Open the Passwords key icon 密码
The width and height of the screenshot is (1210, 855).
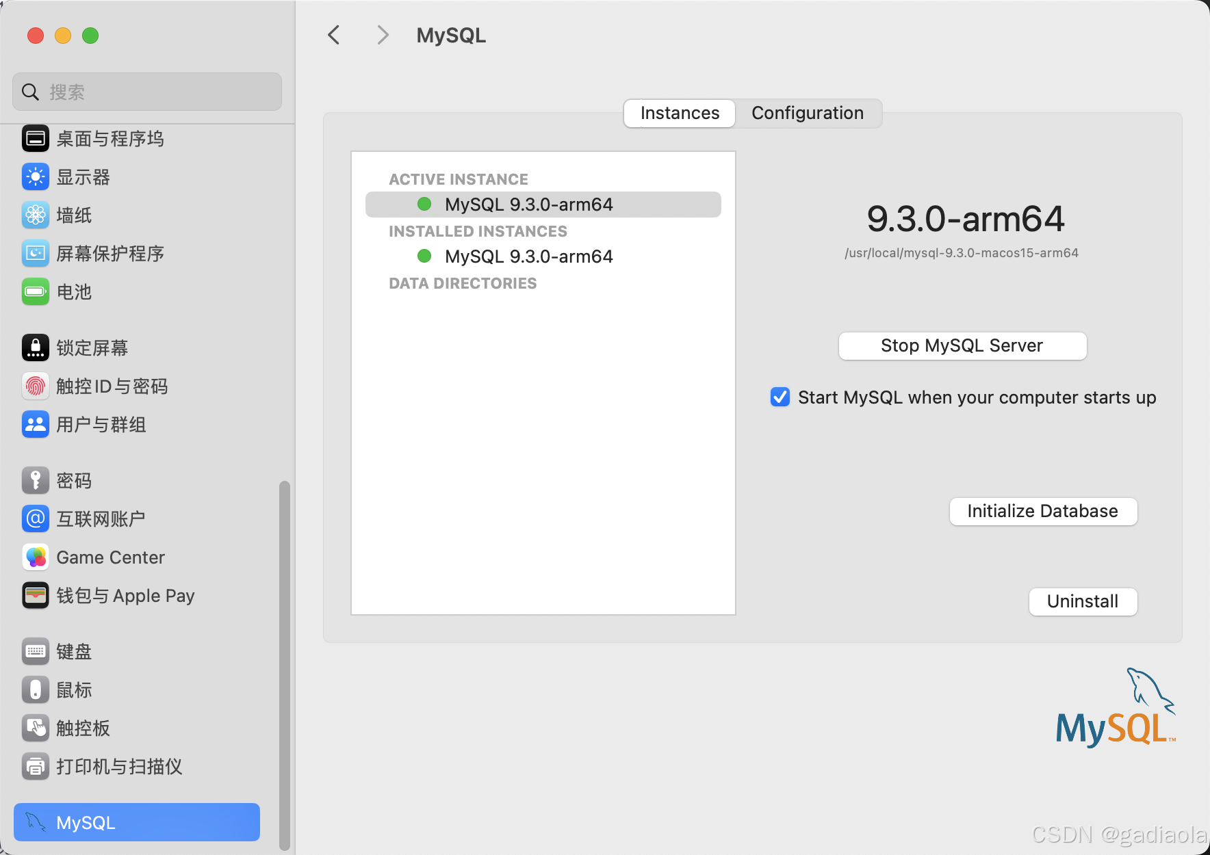pos(36,481)
